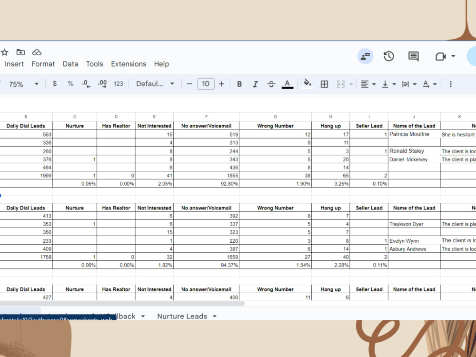Open the comments panel icon
The width and height of the screenshot is (476, 357).
[413, 56]
